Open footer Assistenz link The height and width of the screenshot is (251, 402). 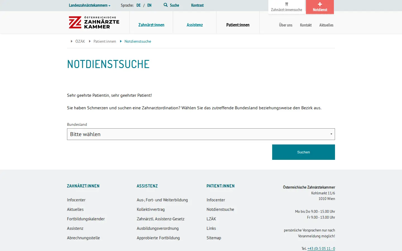click(75, 228)
